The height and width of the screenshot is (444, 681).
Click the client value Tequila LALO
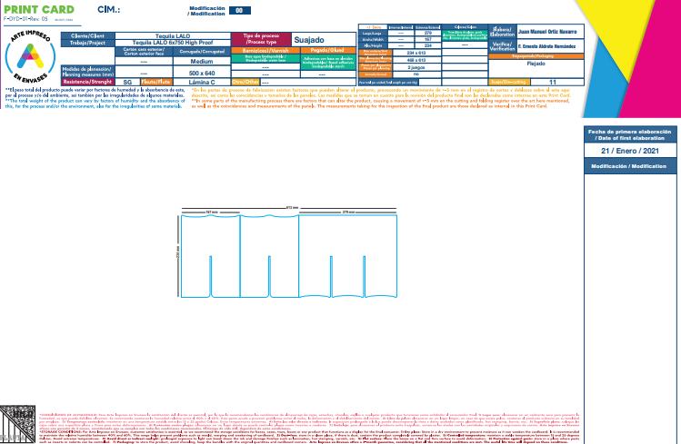[173, 36]
